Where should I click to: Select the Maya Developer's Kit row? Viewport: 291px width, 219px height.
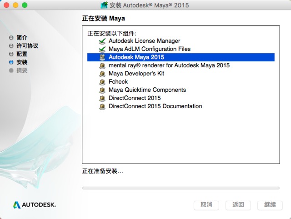click(181, 74)
